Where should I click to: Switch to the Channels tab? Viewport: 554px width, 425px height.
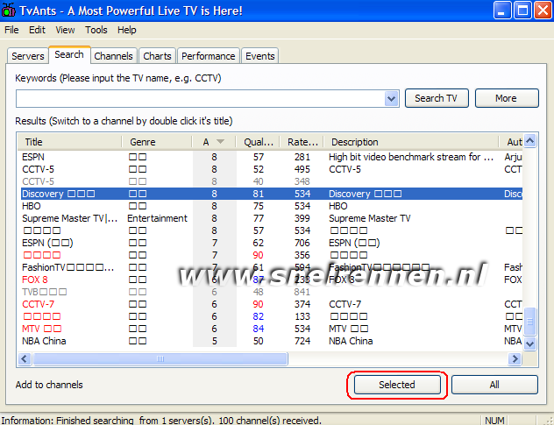tap(114, 56)
